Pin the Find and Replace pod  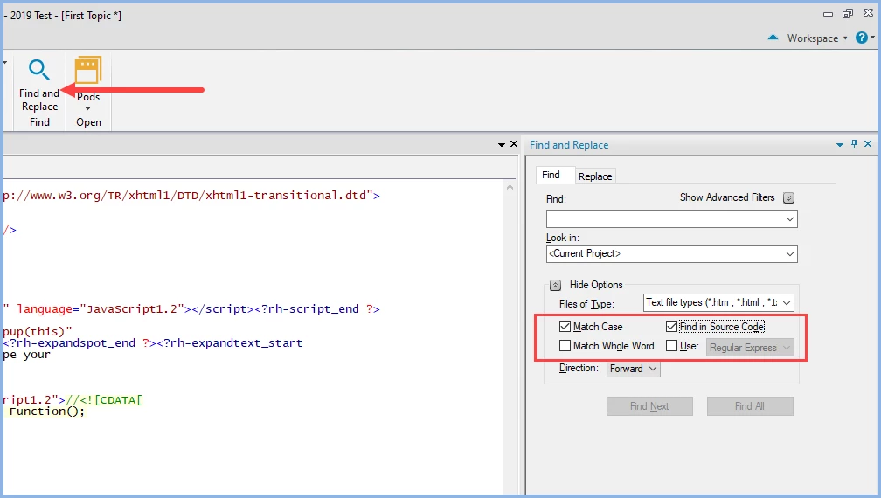point(854,144)
